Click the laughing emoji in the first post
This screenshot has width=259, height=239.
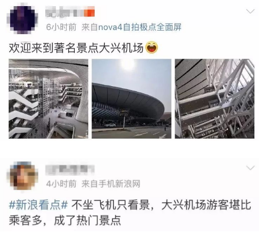tap(152, 47)
